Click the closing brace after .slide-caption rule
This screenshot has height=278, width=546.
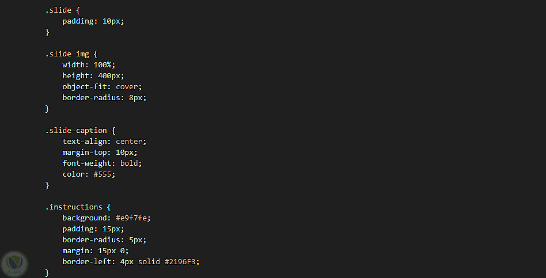(48, 185)
